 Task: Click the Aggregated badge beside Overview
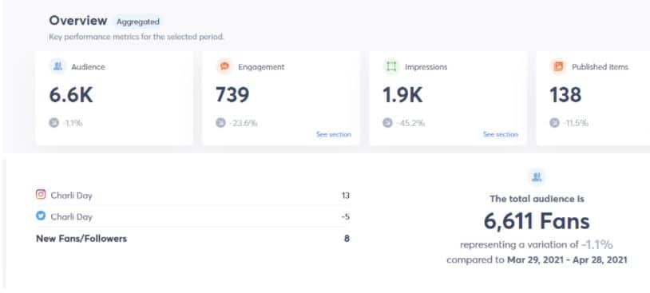[138, 22]
